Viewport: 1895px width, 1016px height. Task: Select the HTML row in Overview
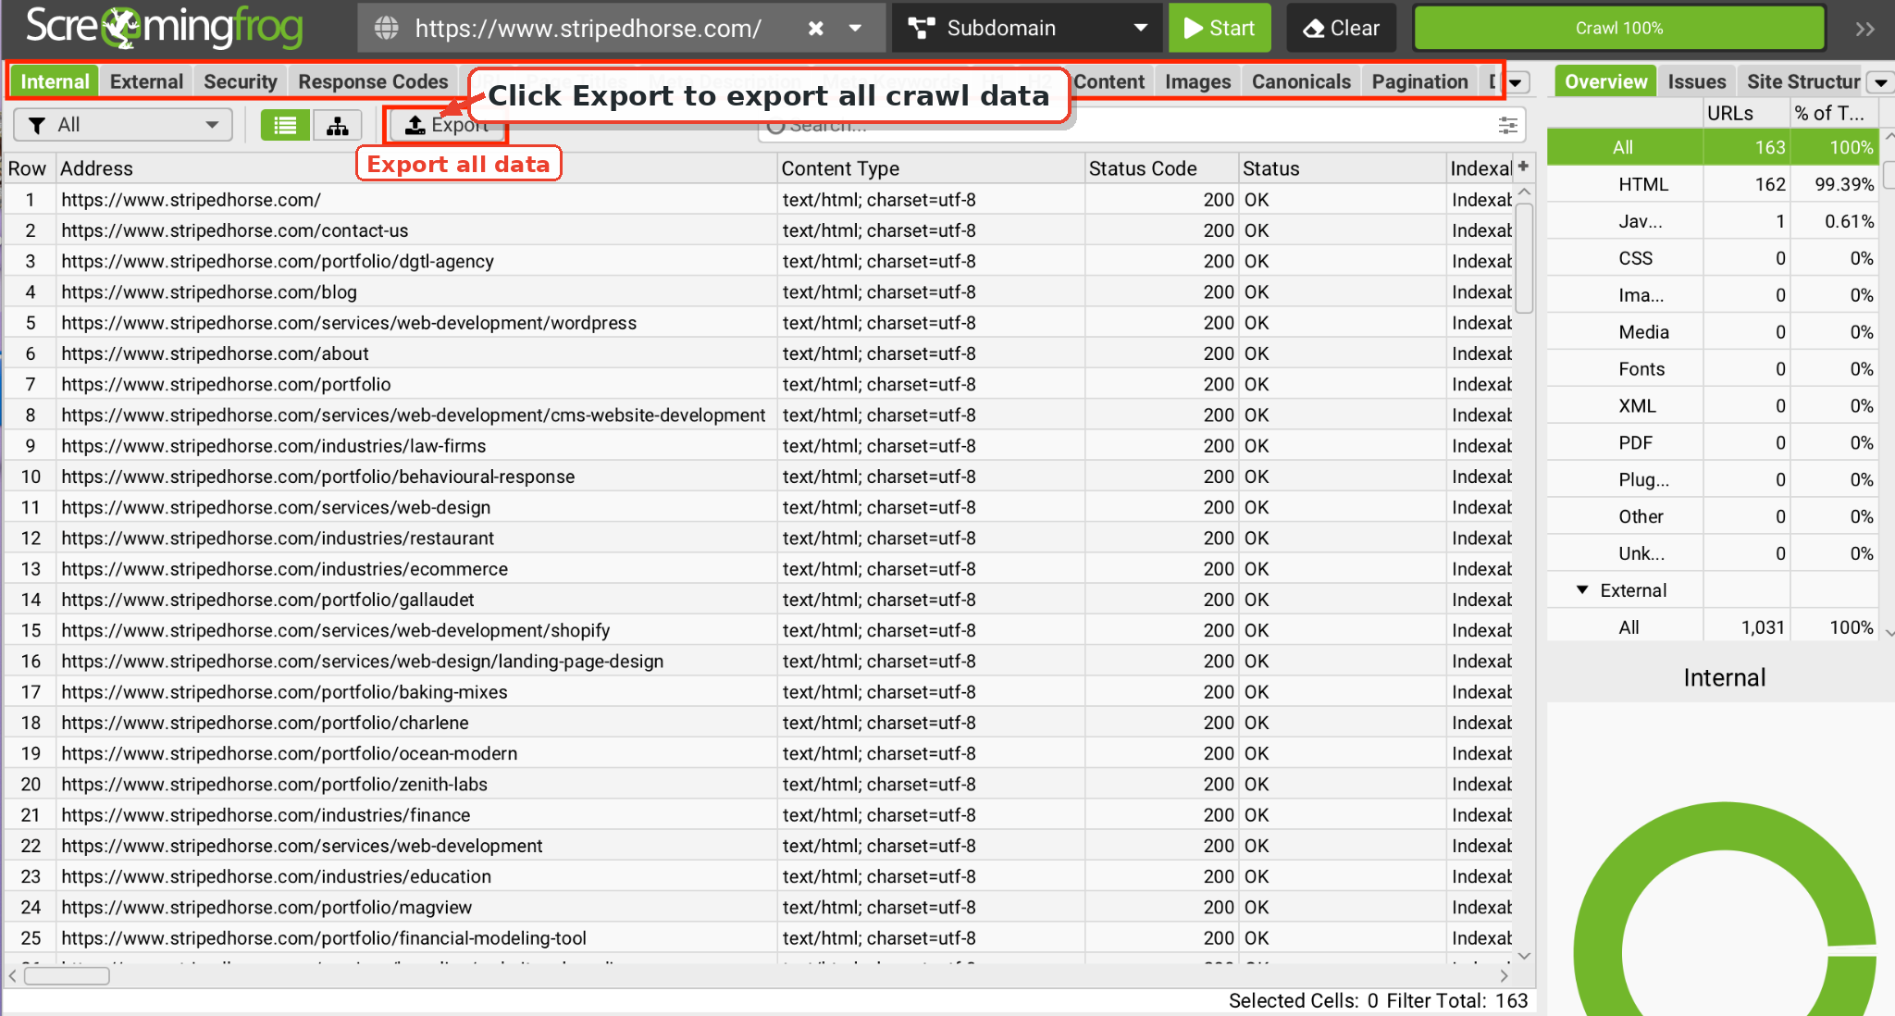(x=1713, y=184)
